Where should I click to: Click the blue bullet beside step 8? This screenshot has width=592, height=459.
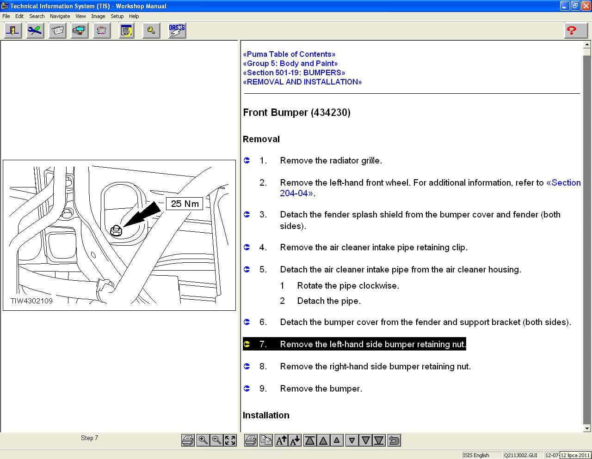pyautogui.click(x=247, y=366)
